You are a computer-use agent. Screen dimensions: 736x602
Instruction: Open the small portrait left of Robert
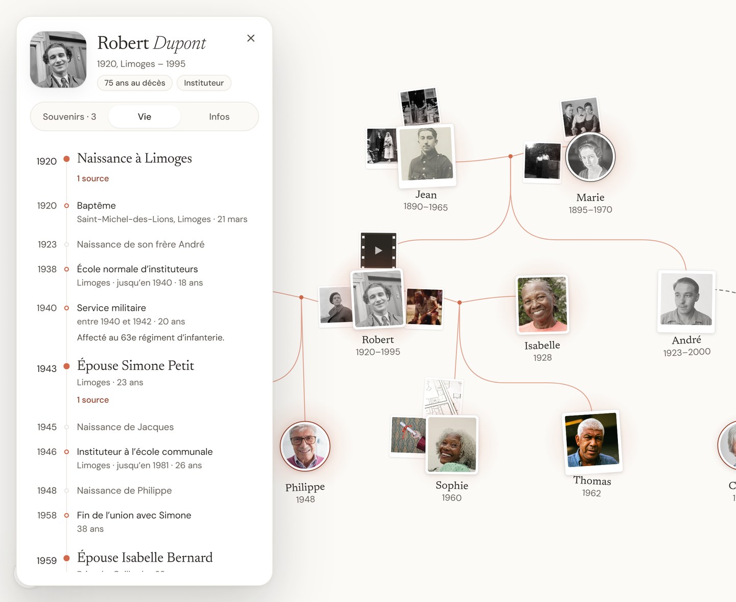click(336, 306)
